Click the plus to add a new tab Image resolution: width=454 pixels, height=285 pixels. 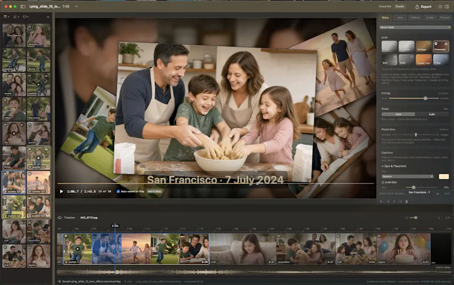[77, 6]
